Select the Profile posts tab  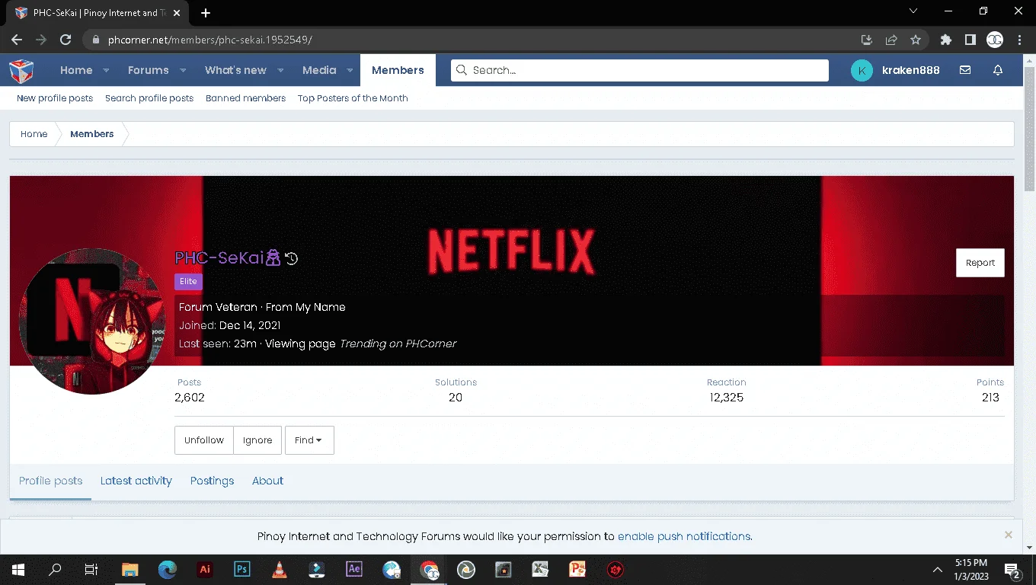click(x=50, y=481)
